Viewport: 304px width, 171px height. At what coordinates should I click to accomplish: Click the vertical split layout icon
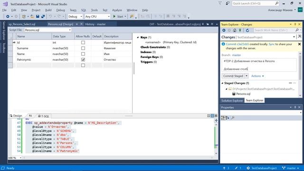(209, 116)
